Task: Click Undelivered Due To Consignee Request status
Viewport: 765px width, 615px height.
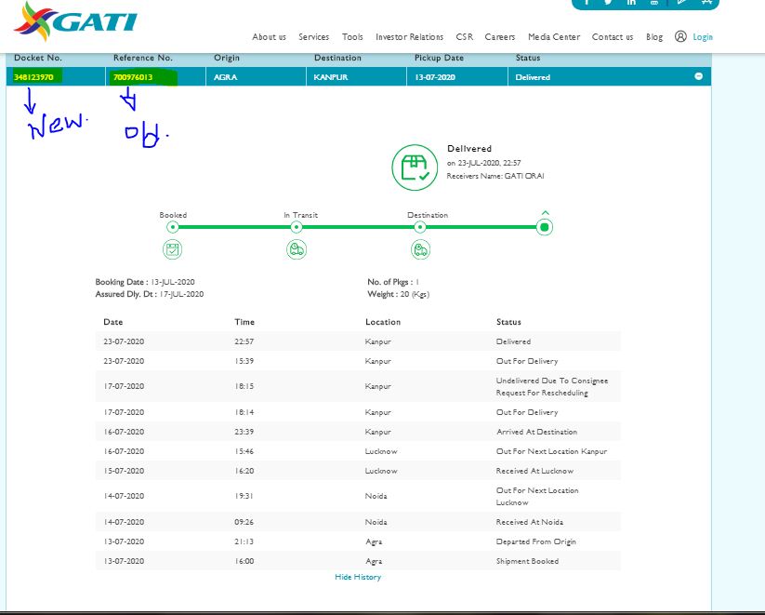Action: (x=552, y=386)
